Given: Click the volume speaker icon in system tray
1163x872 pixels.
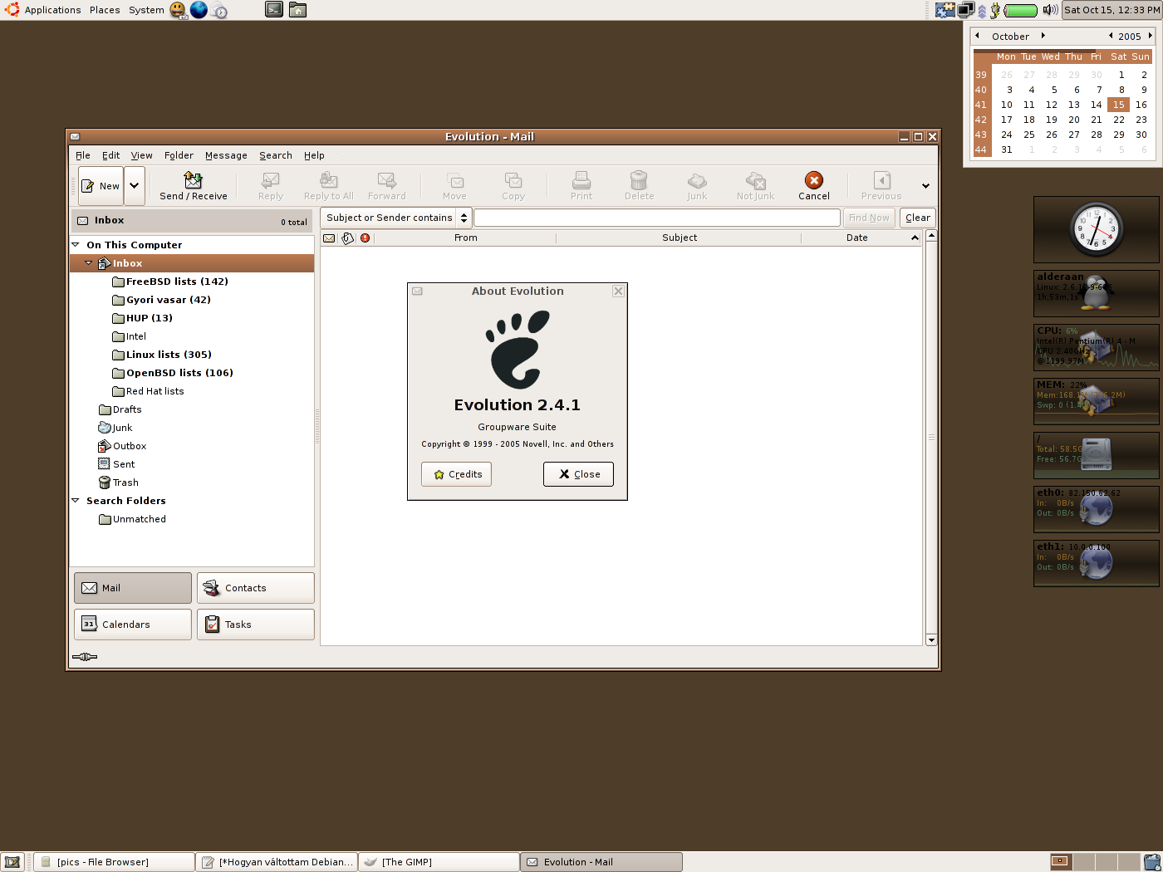Looking at the screenshot, I should click(x=1050, y=10).
